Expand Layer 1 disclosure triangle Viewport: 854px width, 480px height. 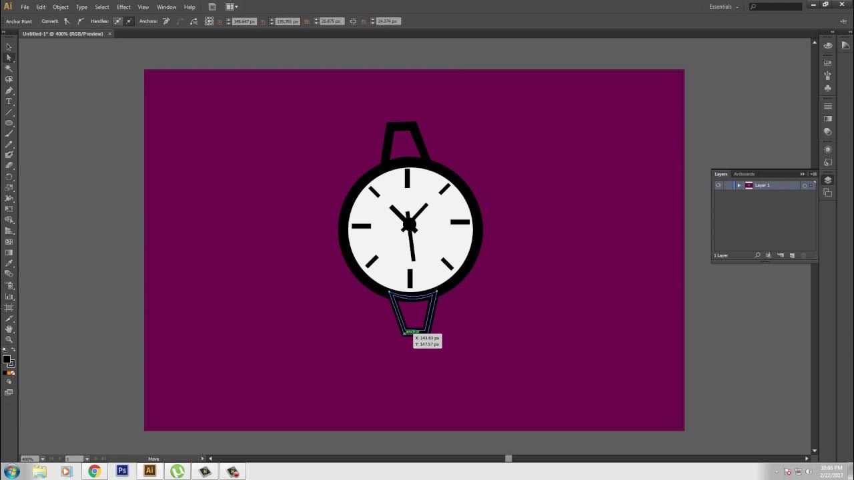point(739,185)
